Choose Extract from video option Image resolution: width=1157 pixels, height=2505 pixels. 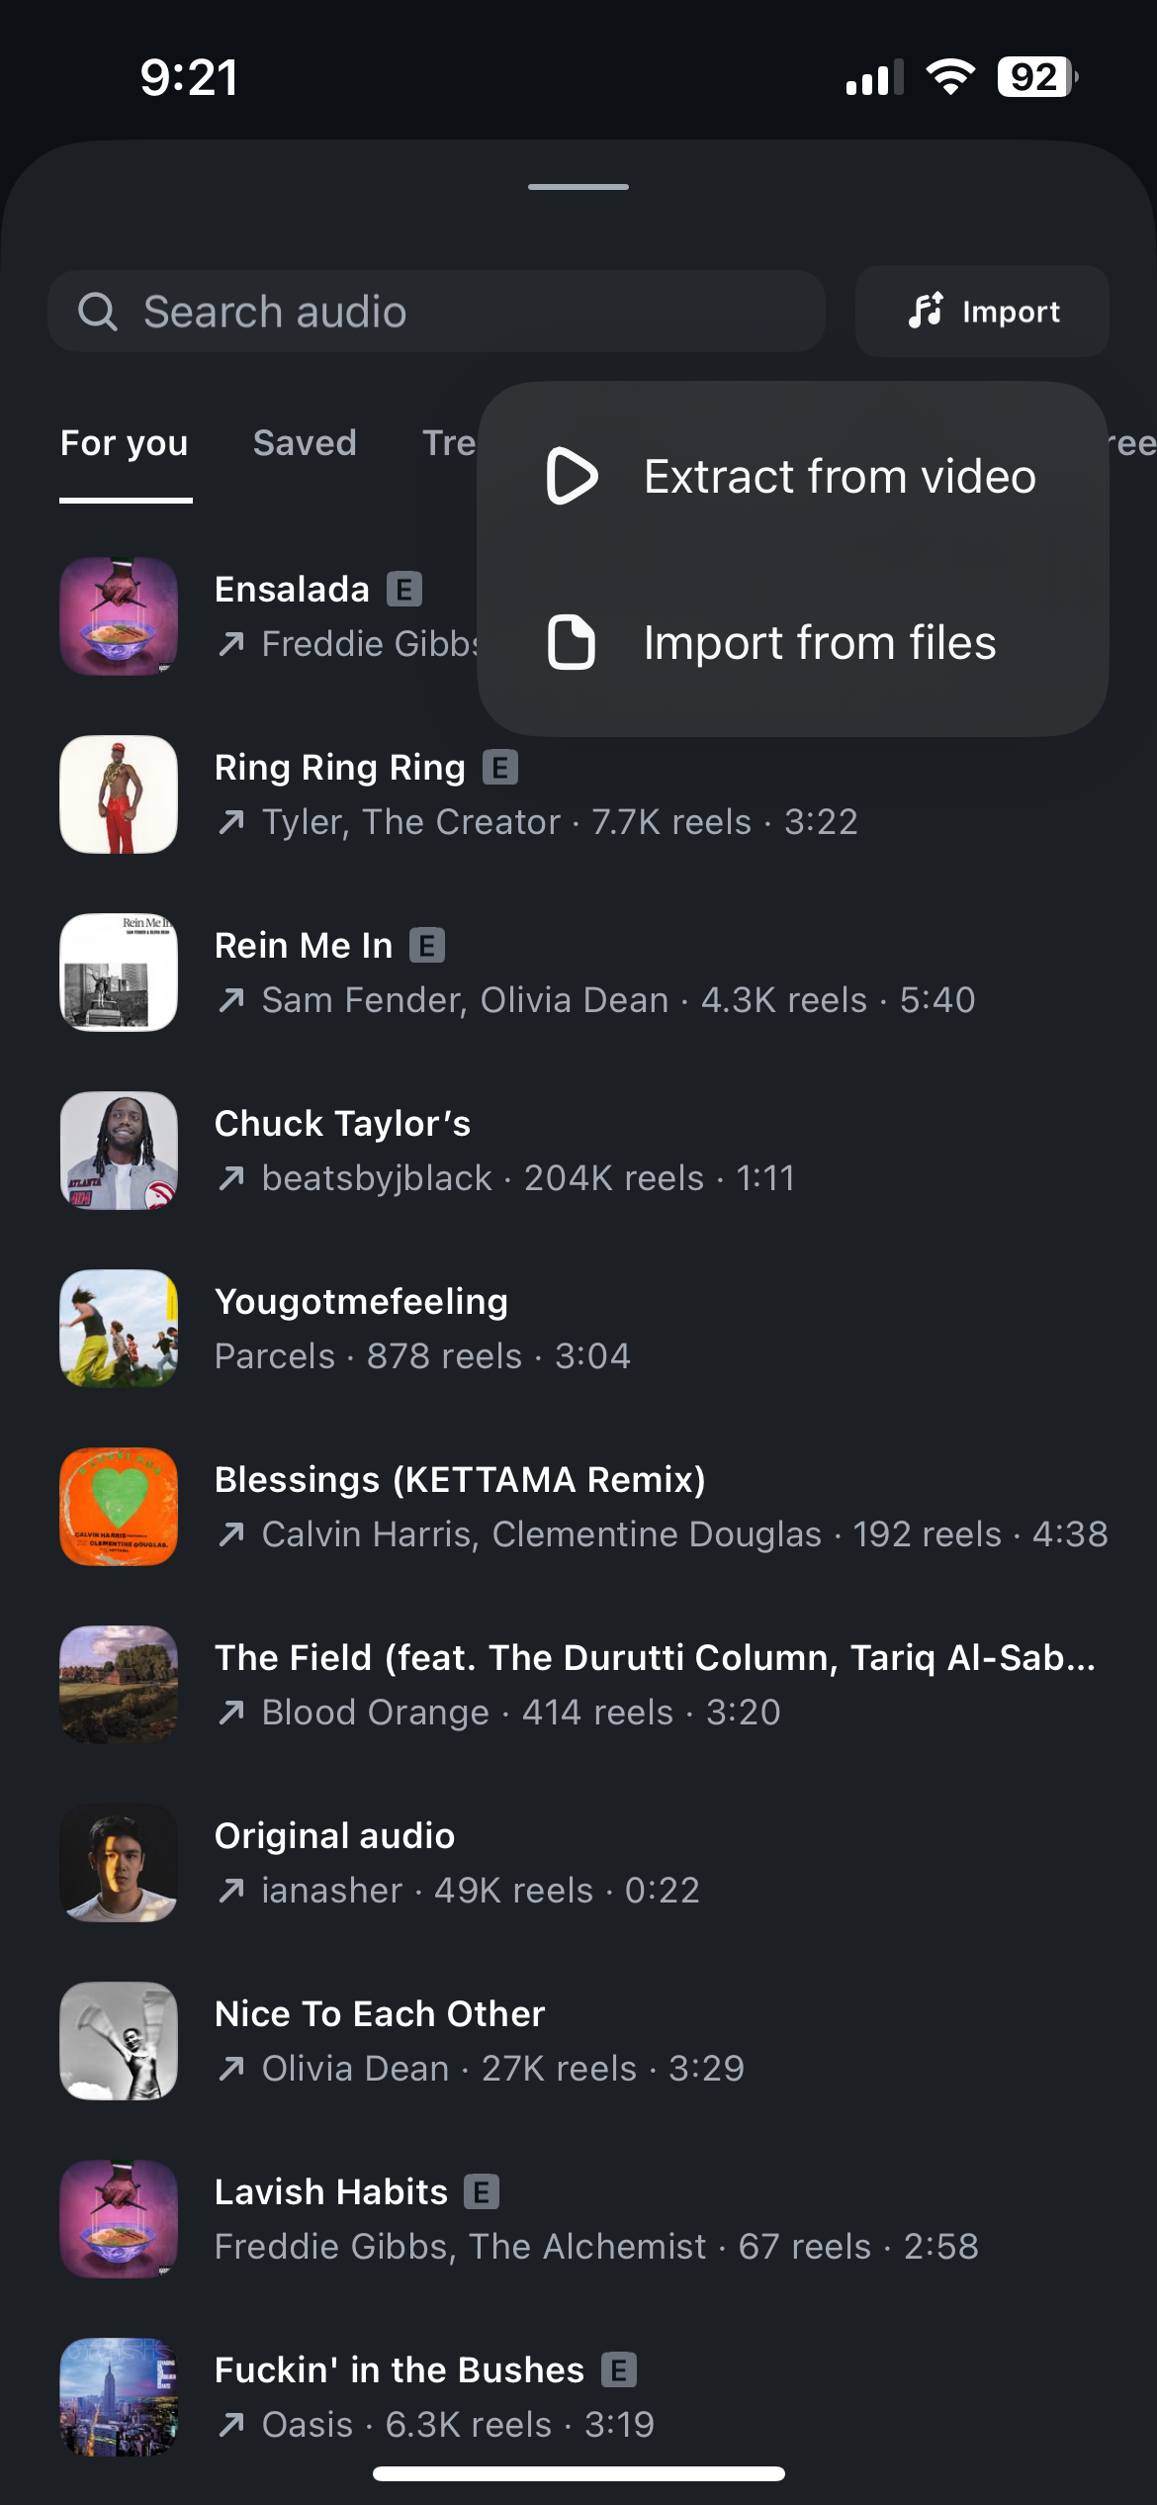coord(839,477)
